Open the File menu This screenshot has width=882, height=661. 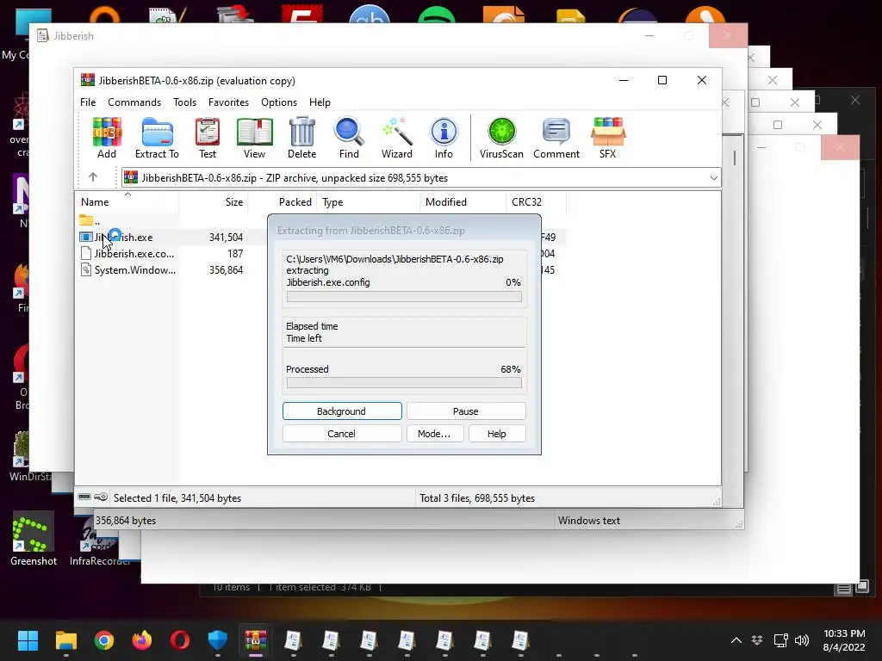[88, 102]
